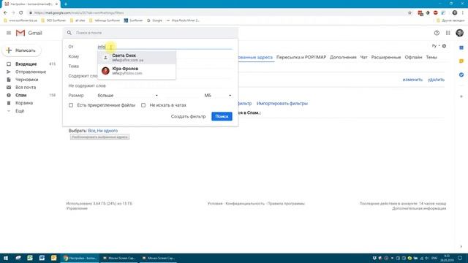Go back with the browser back arrow
468x263 pixels.
5,12
